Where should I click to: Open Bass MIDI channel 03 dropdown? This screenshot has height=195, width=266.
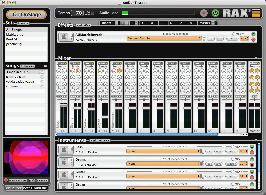(x=243, y=151)
